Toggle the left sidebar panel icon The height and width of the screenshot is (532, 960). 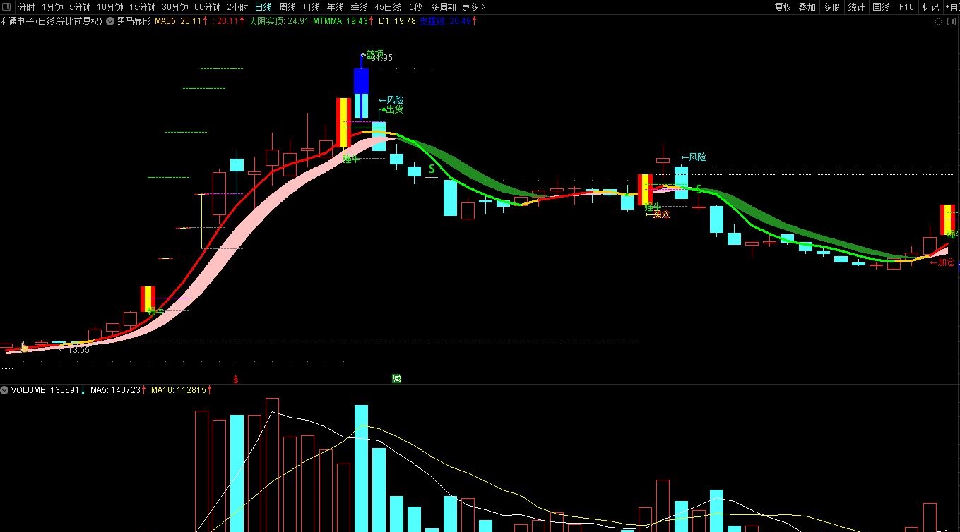[x=8, y=7]
